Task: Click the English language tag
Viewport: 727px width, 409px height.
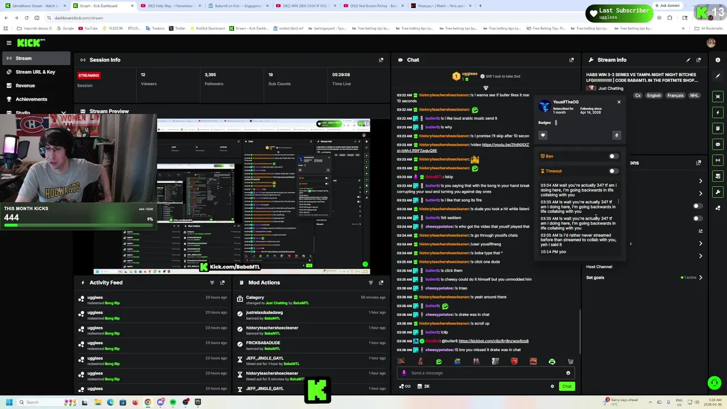Action: click(654, 95)
